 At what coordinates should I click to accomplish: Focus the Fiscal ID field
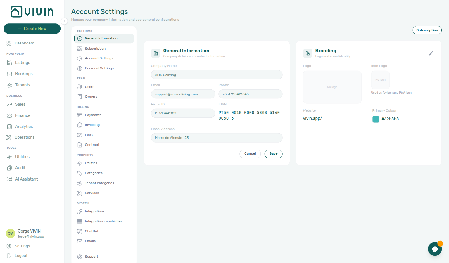[183, 113]
